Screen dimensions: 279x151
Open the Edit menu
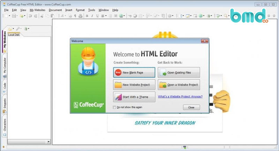click(14, 10)
